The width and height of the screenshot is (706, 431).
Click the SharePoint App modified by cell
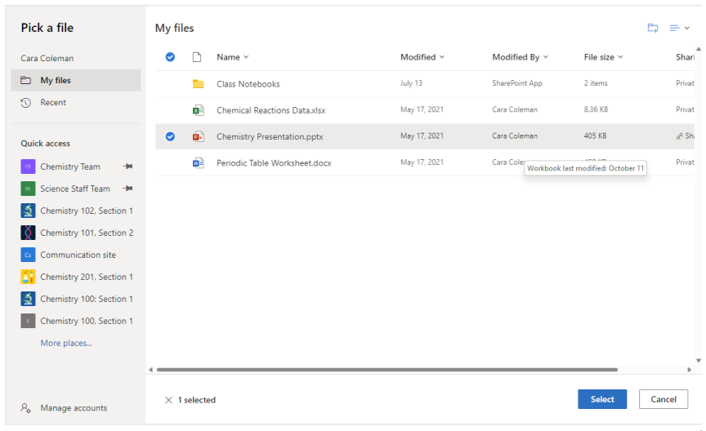pos(517,83)
